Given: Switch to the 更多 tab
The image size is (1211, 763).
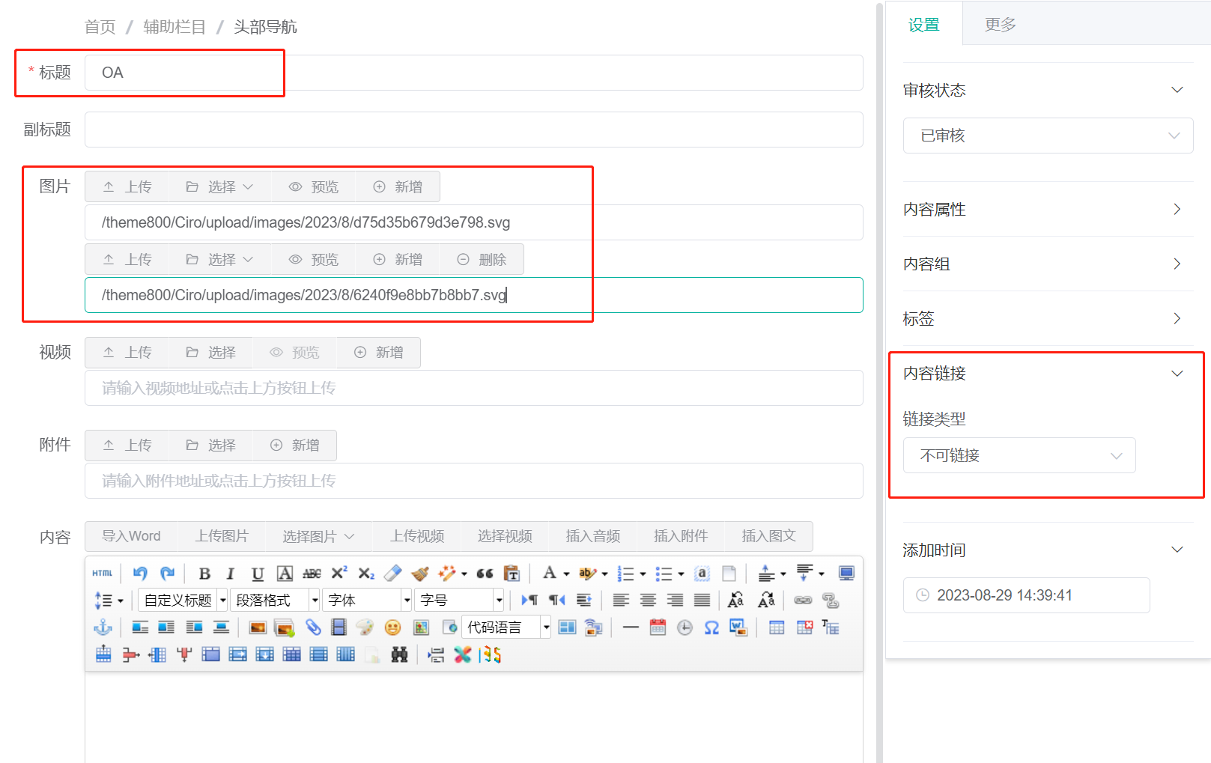Looking at the screenshot, I should [999, 23].
